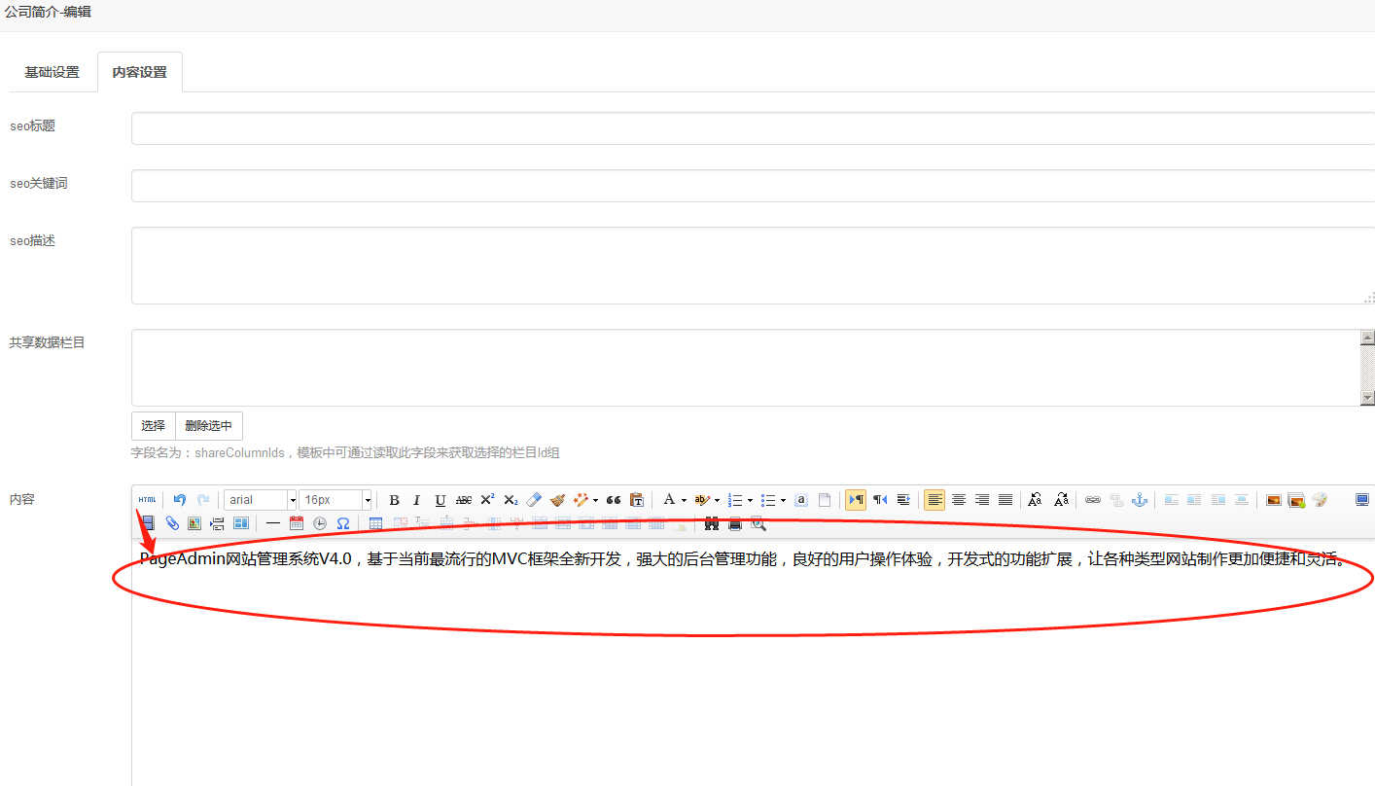This screenshot has height=786, width=1375.
Task: Expand the background color picker arrow
Action: point(717,500)
